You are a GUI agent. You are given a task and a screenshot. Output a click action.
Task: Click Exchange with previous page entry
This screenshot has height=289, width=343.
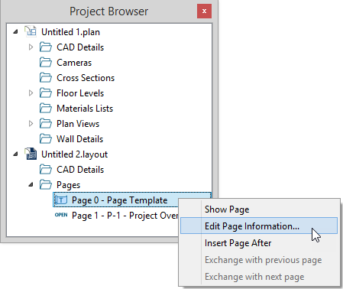click(x=259, y=260)
